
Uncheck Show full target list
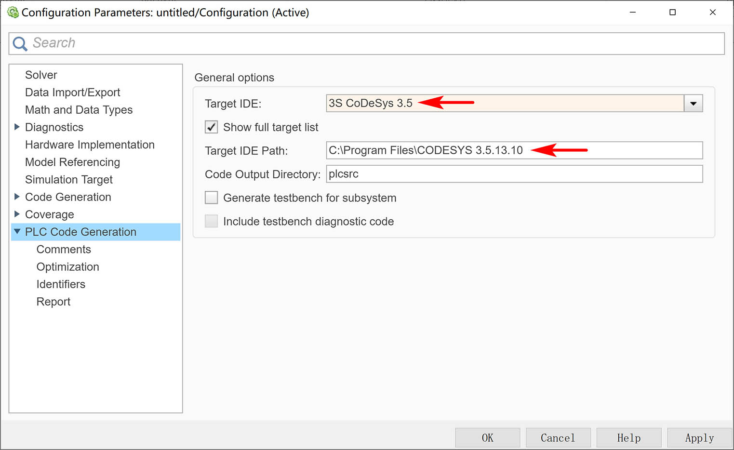click(211, 127)
